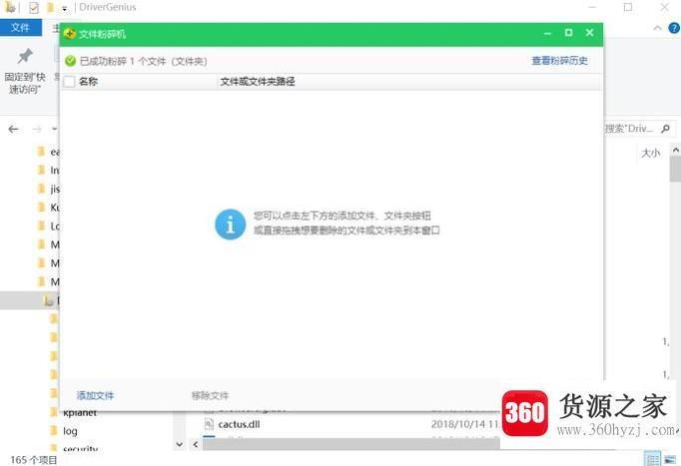The width and height of the screenshot is (681, 466).
Task: Click the Explorer forward arrow
Action: pos(37,129)
